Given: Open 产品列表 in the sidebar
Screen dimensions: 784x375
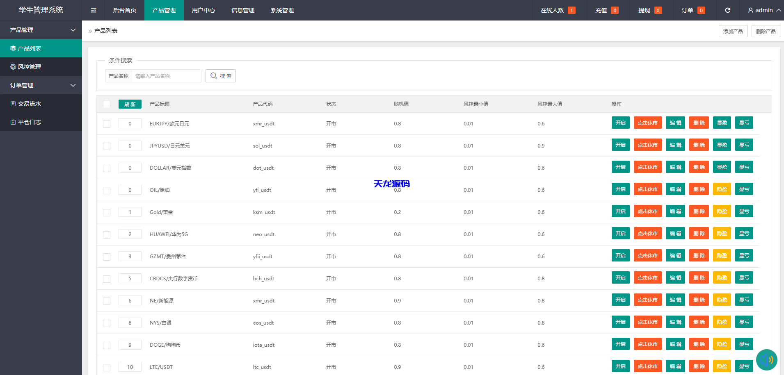Looking at the screenshot, I should [41, 48].
